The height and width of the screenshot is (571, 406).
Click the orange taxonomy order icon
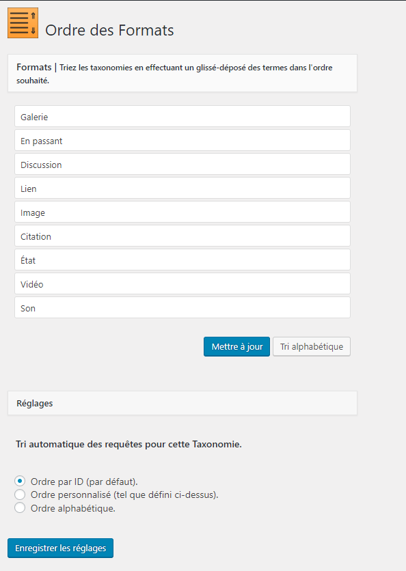23,23
